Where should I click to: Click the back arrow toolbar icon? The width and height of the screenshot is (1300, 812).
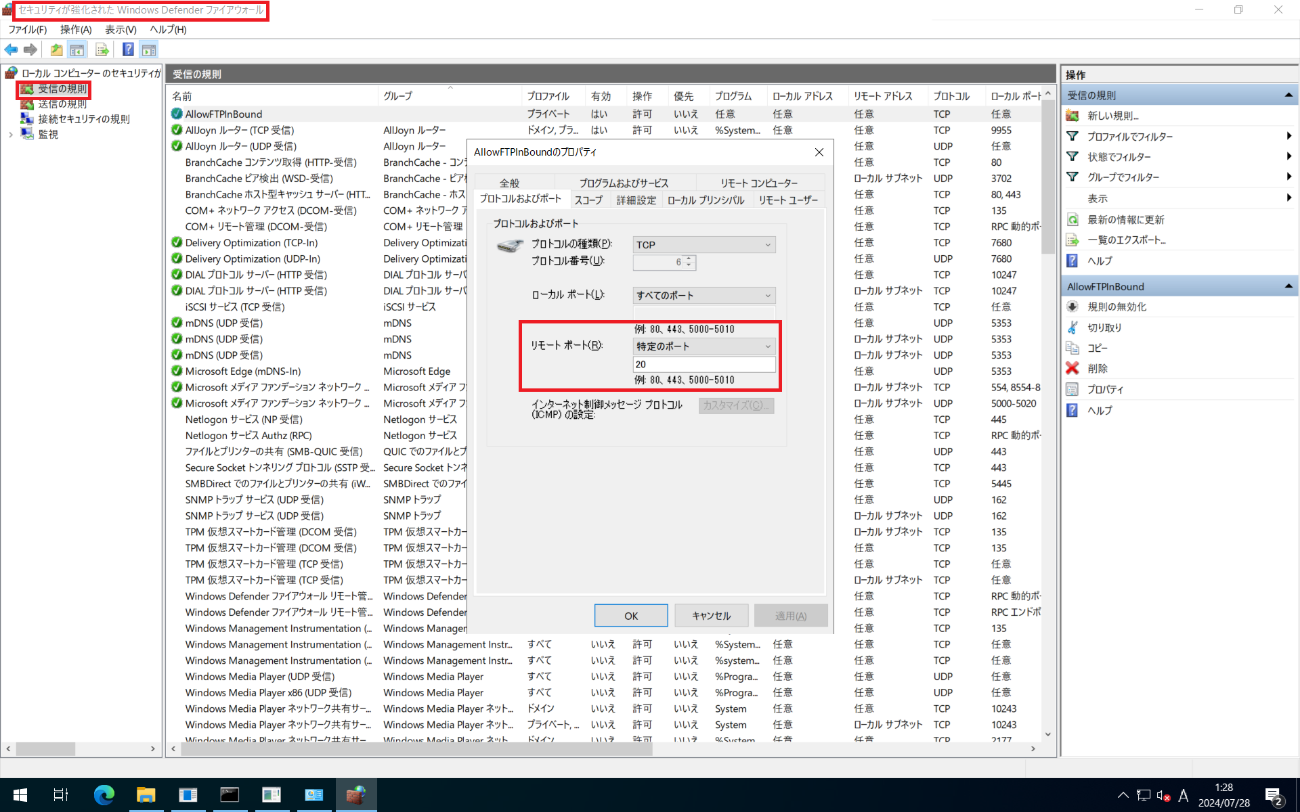[11, 49]
